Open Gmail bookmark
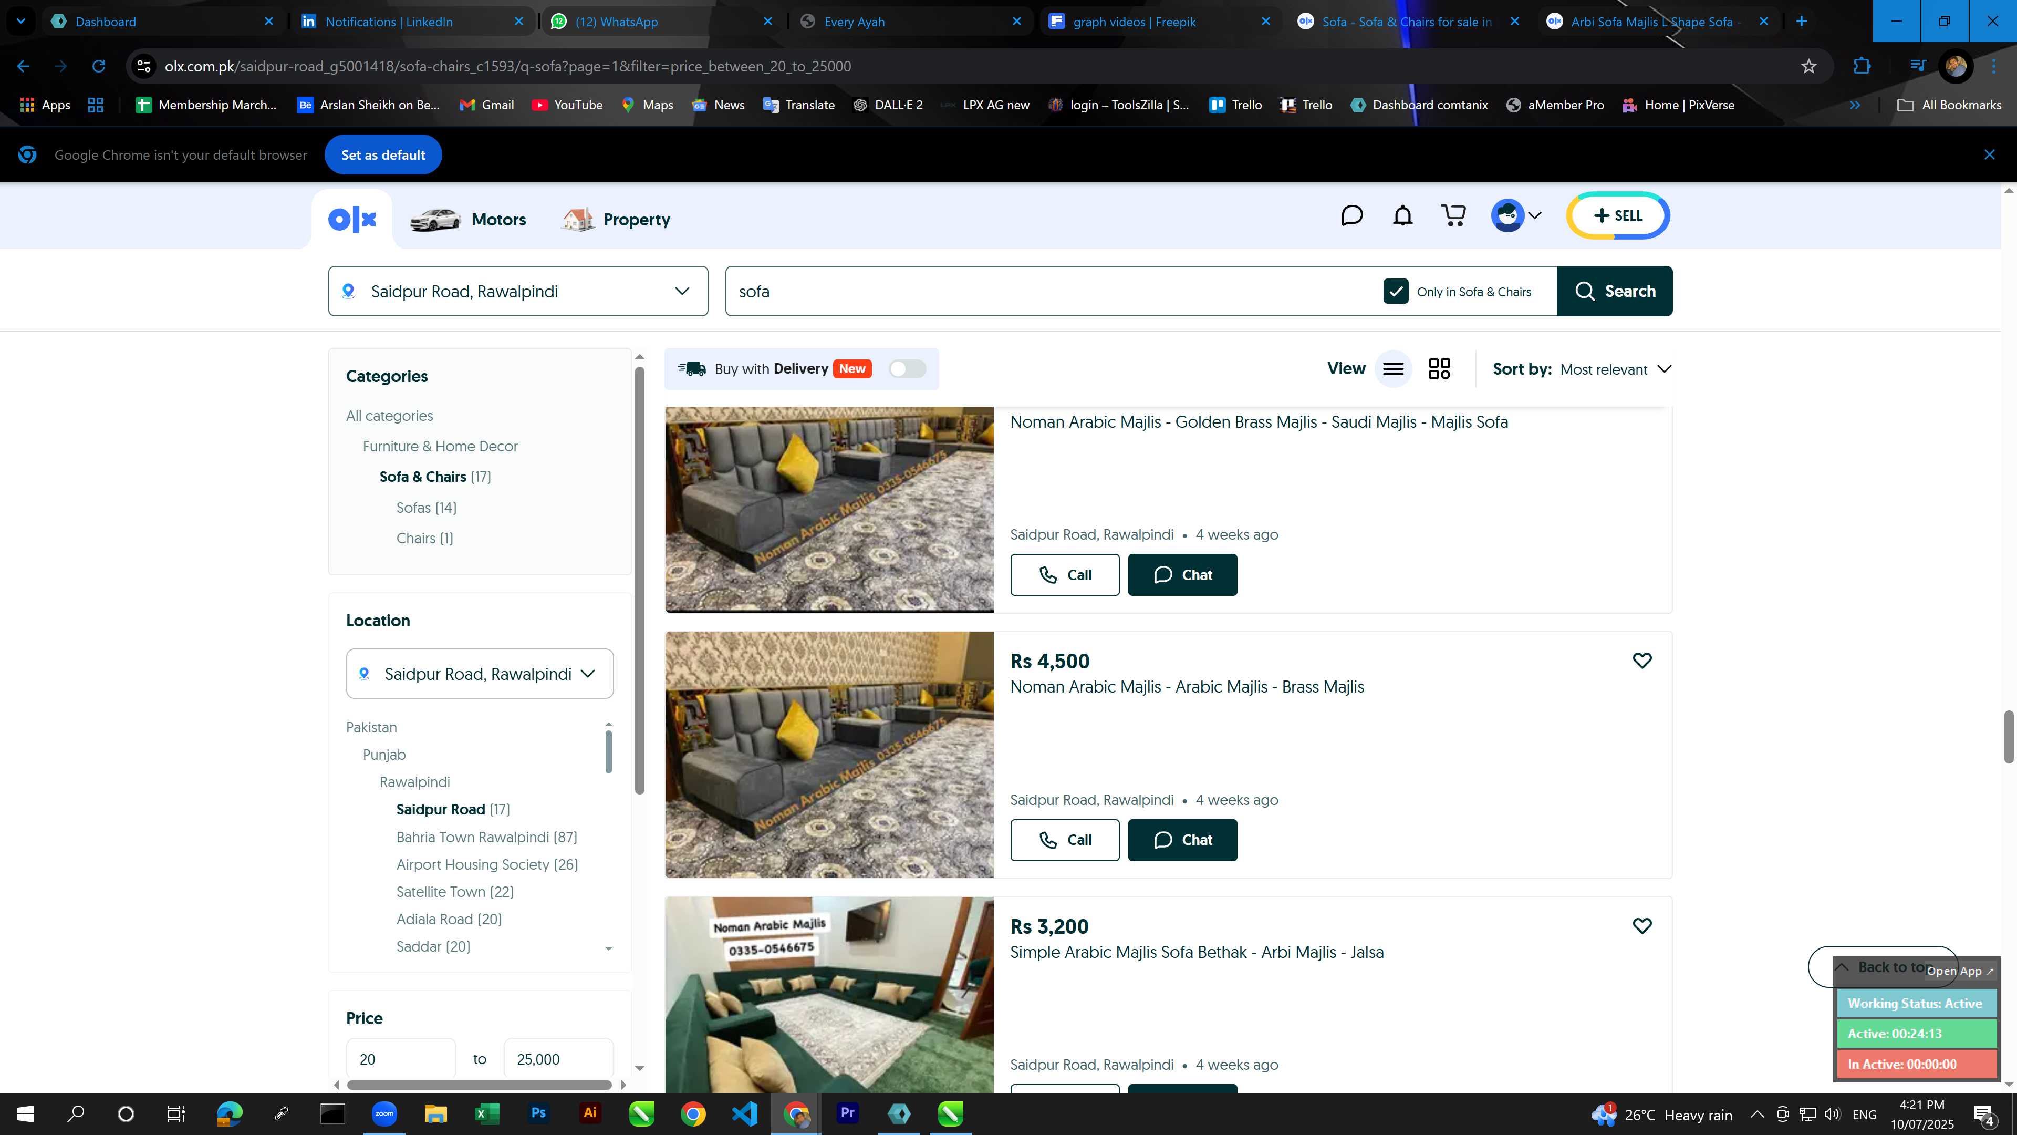This screenshot has width=2017, height=1135. click(486, 105)
